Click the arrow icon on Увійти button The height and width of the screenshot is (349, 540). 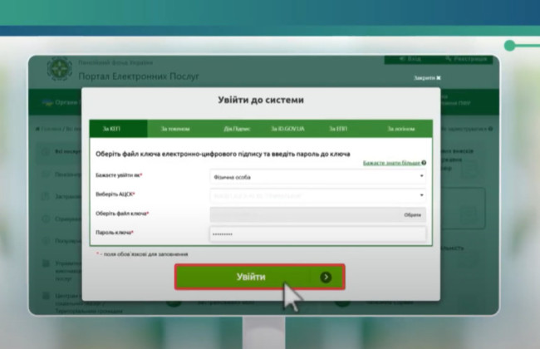coord(325,277)
